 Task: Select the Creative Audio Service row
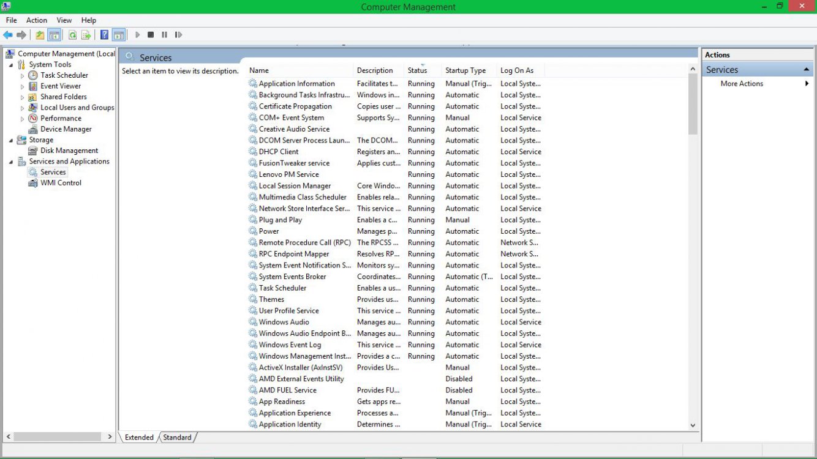[x=395, y=129]
